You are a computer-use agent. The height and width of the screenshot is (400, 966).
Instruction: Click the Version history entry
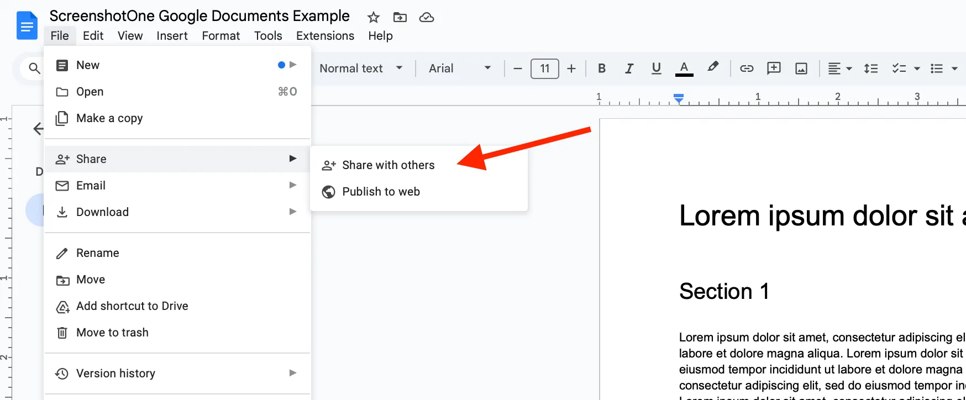[177, 373]
